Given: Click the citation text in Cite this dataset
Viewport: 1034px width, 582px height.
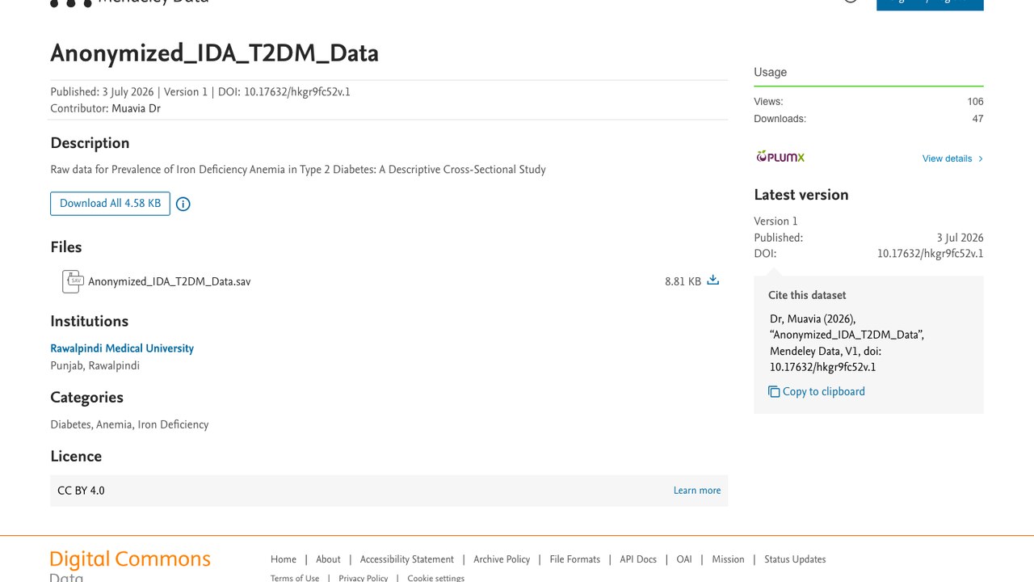Looking at the screenshot, I should 847,343.
